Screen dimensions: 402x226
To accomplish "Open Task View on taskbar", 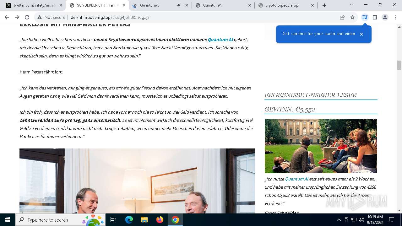I will click(x=113, y=220).
